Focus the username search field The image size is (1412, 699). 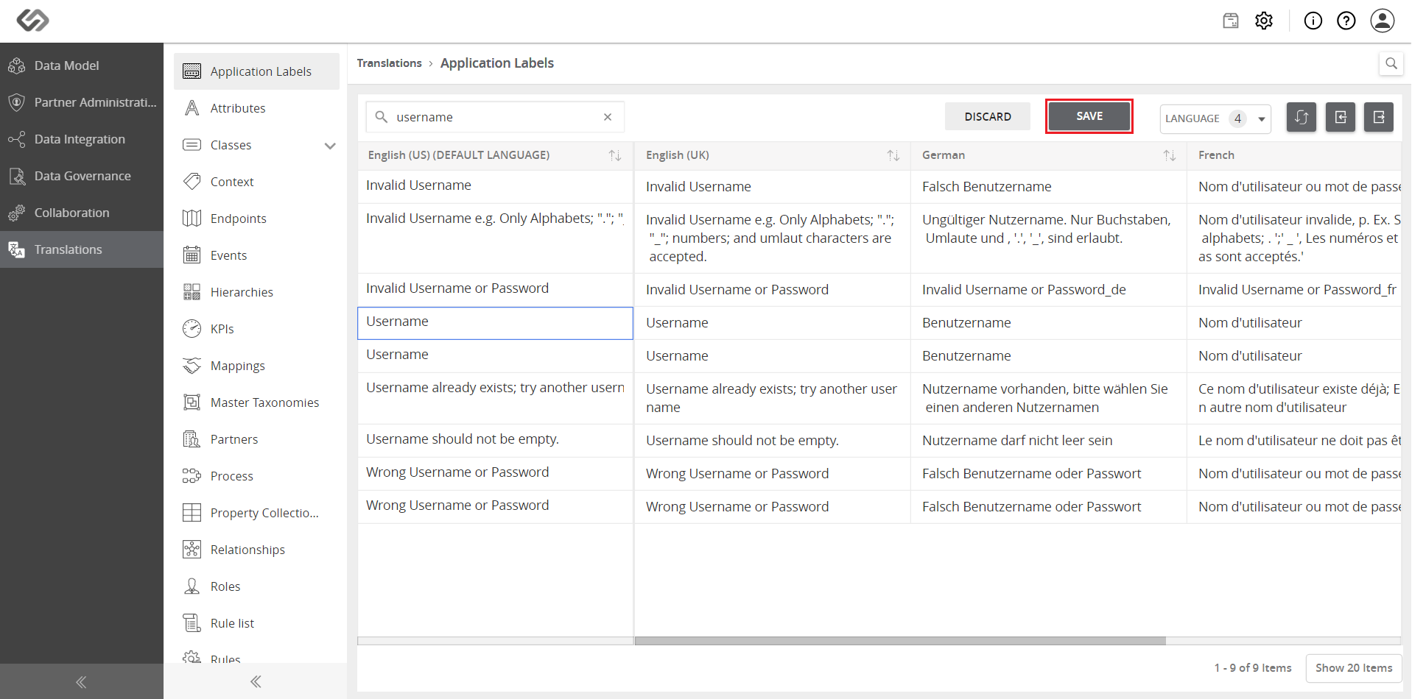[x=495, y=117]
